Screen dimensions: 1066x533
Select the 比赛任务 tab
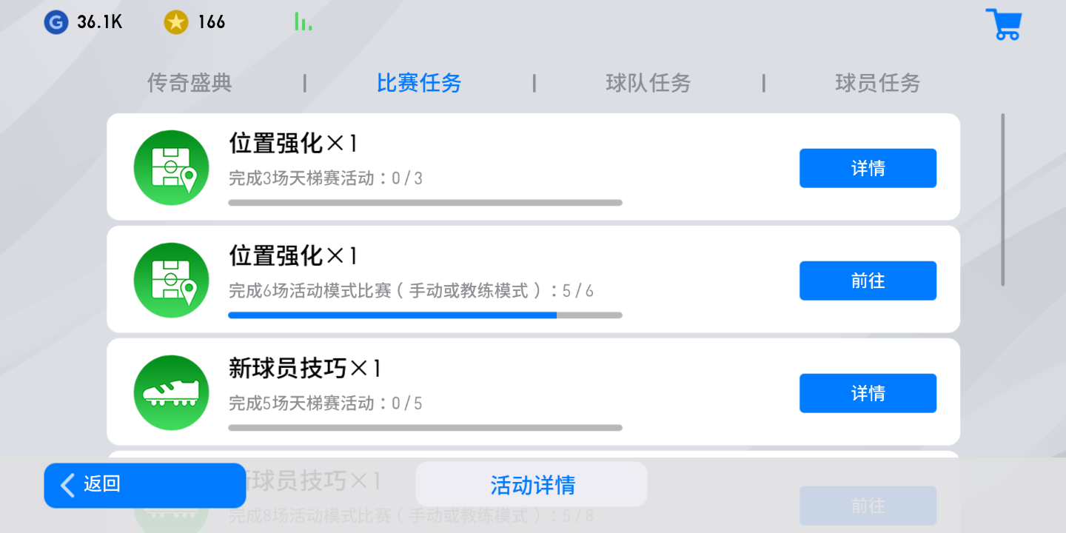pyautogui.click(x=419, y=83)
